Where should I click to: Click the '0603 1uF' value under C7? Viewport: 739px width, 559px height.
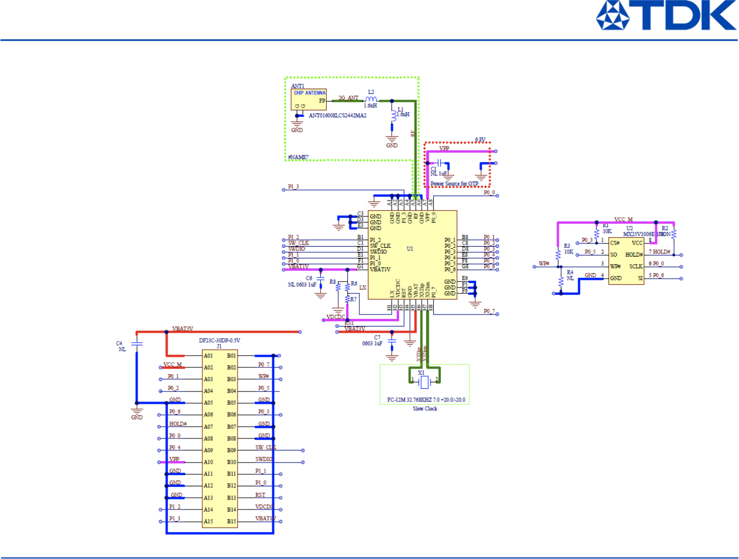[x=372, y=343]
